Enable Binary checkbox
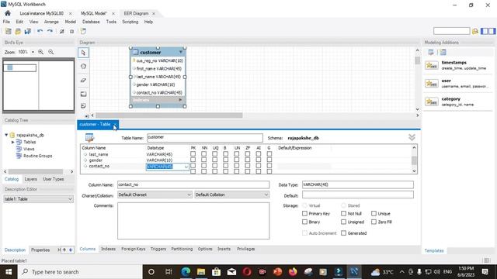Image resolution: width=497 pixels, height=279 pixels. (304, 222)
